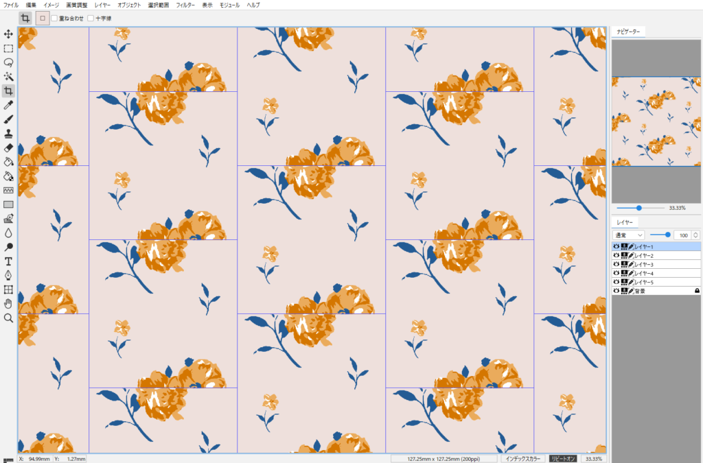Hide レイヤー4 using its eye icon
703x463 pixels.
[x=616, y=273]
